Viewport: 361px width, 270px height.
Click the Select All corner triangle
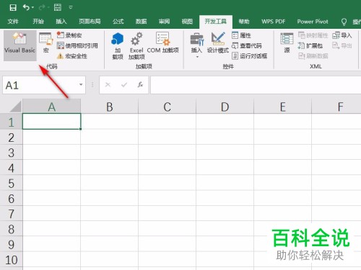pos(15,107)
